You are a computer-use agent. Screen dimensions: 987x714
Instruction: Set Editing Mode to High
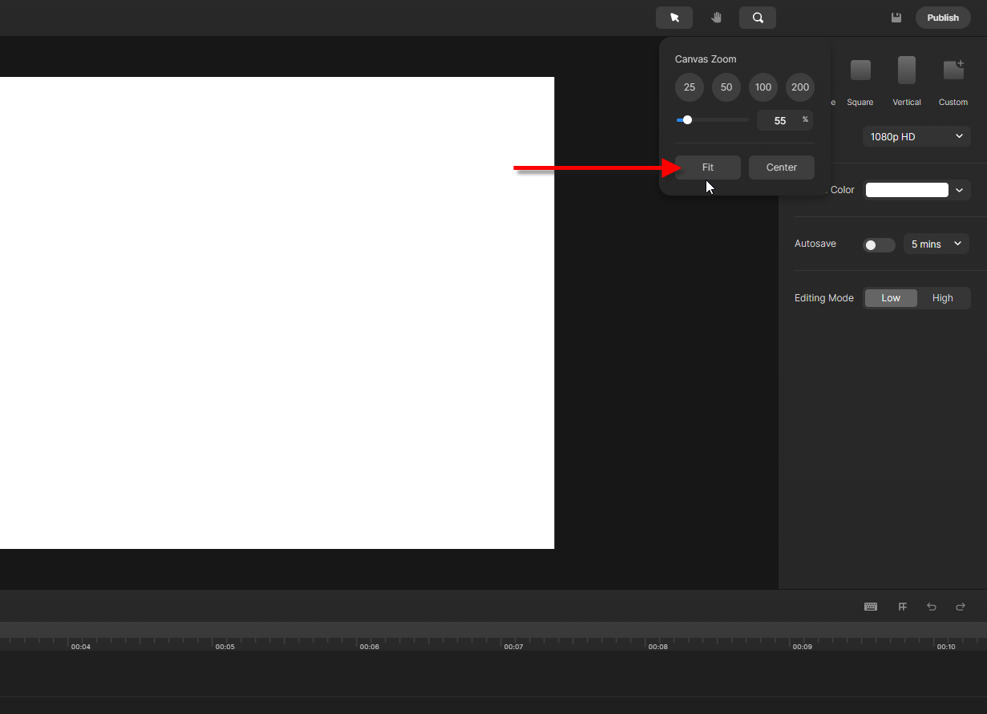pyautogui.click(x=943, y=298)
